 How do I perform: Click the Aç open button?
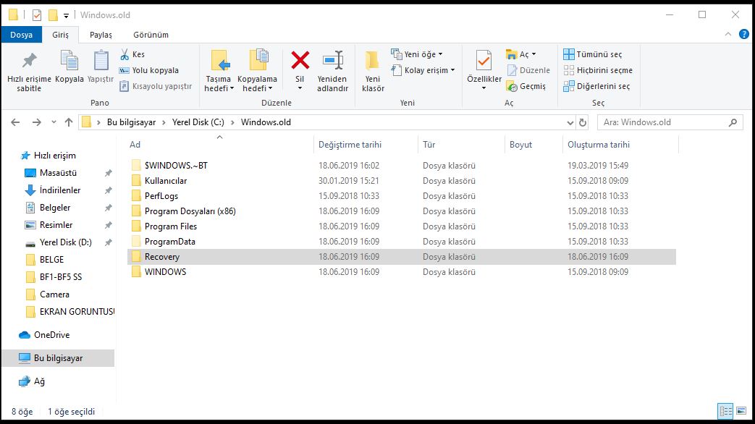(x=521, y=54)
